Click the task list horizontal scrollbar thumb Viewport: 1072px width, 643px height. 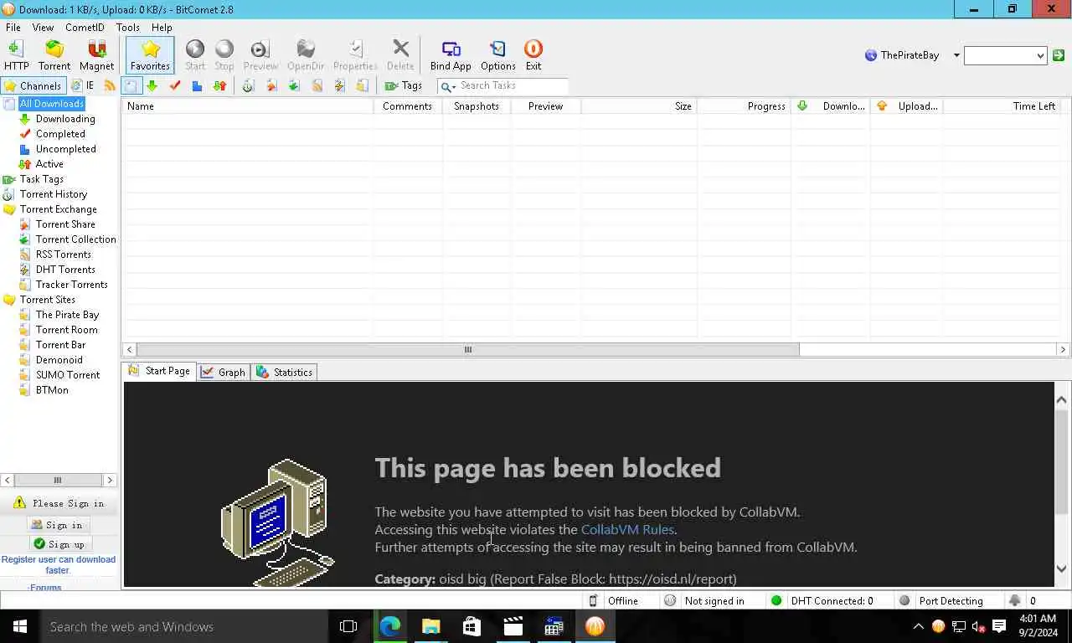[x=467, y=350]
